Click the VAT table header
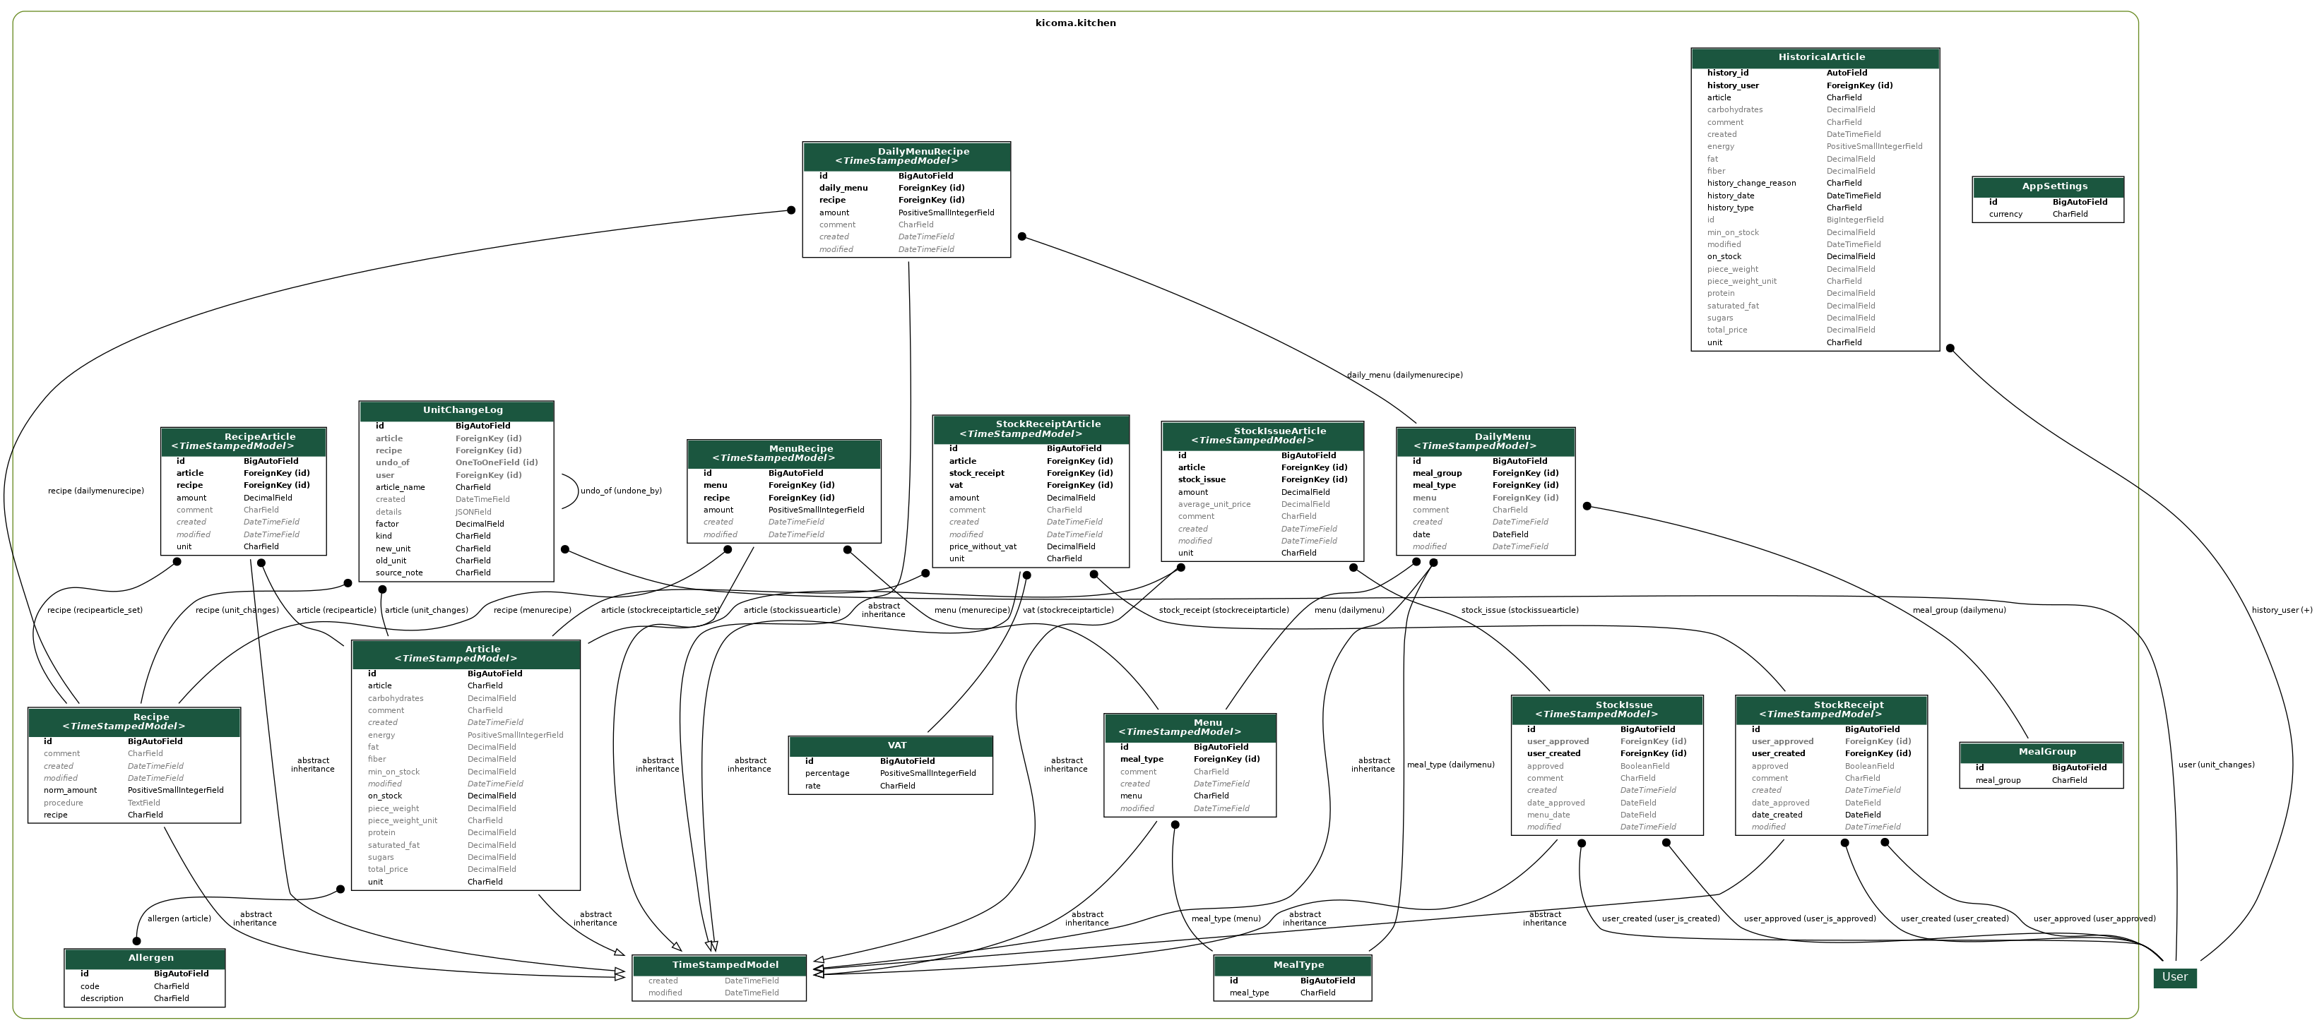Image resolution: width=2317 pixels, height=1030 pixels. (x=891, y=746)
